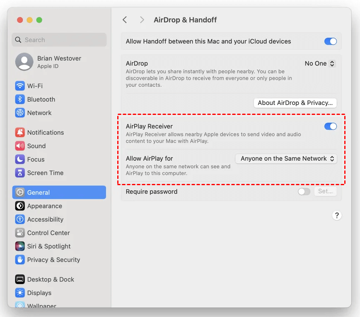This screenshot has height=317, width=360.
Task: Open Control Center in the sidebar
Action: point(48,233)
